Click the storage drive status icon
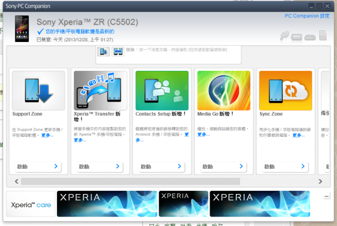337x226 pixels. 310,38
